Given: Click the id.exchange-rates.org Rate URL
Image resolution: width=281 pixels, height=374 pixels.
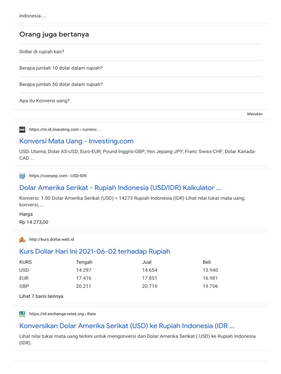Looking at the screenshot, I should pos(63,314).
